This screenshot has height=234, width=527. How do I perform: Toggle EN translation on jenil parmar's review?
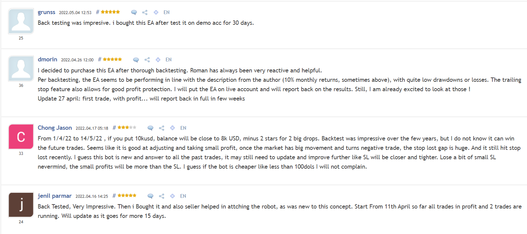183,196
